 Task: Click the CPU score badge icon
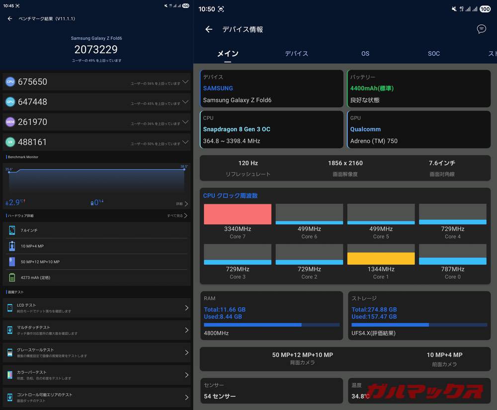(x=10, y=82)
